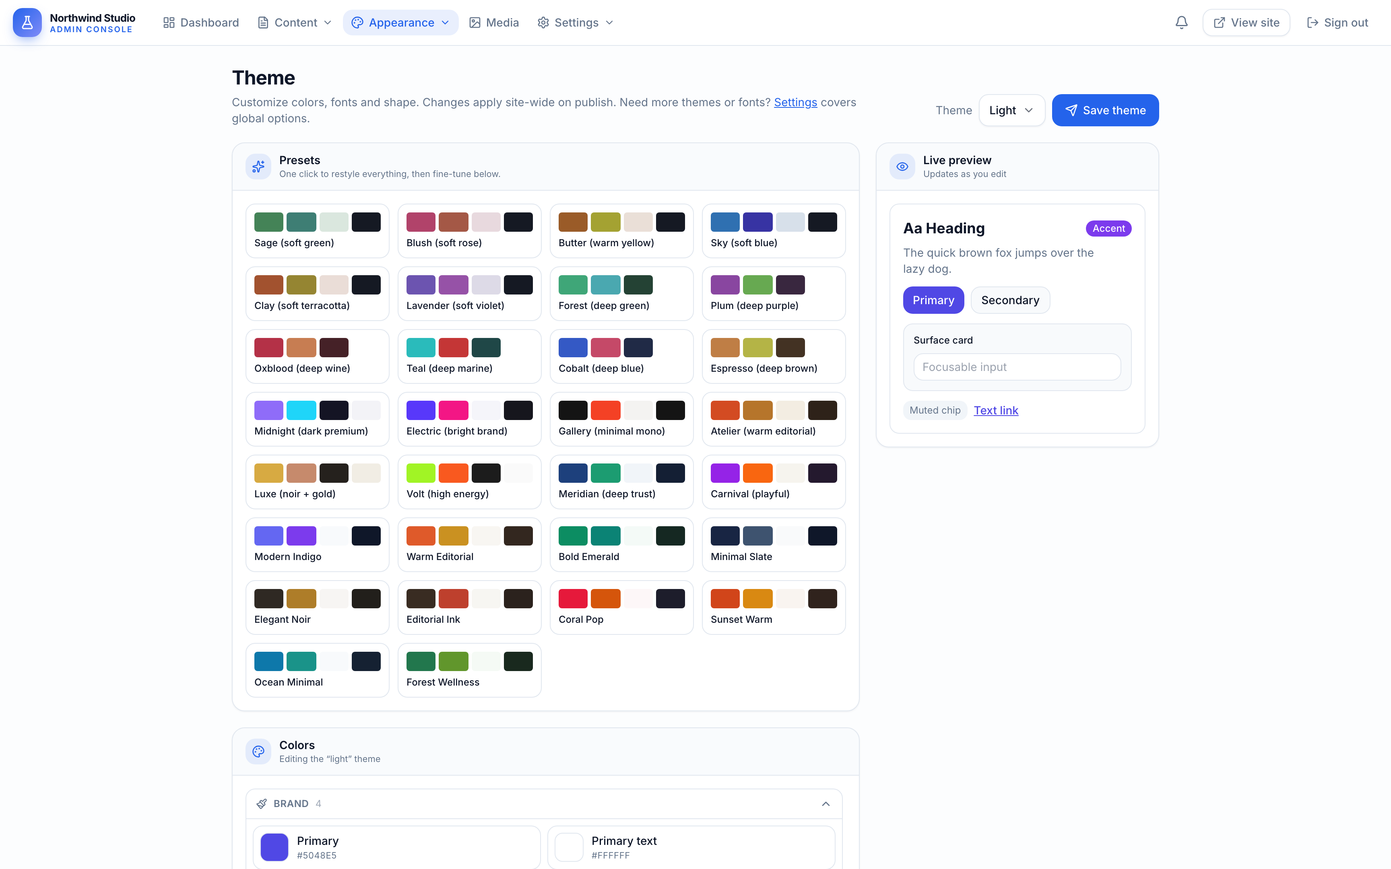This screenshot has width=1391, height=869.
Task: Select the Modern Indigo preset
Action: coord(317,545)
